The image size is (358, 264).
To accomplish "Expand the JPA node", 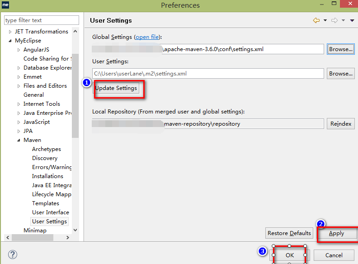I will point(19,131).
